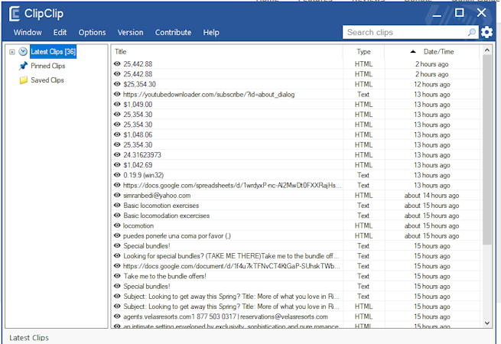
Task: Click the sort arrow in Date/Time header
Action: click(x=413, y=51)
